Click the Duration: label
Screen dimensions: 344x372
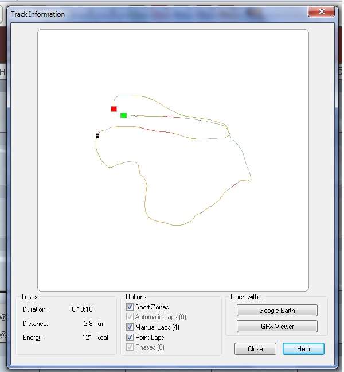tap(34, 309)
